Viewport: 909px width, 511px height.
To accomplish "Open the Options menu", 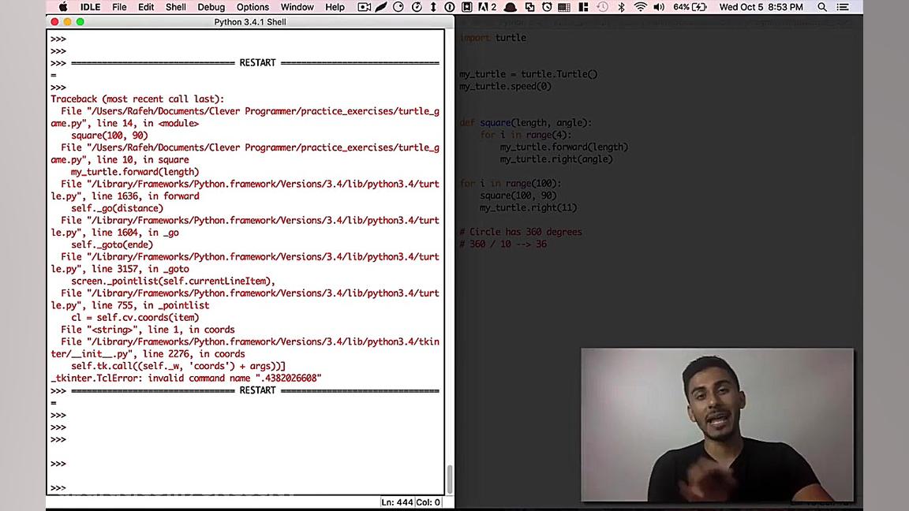I will point(252,7).
